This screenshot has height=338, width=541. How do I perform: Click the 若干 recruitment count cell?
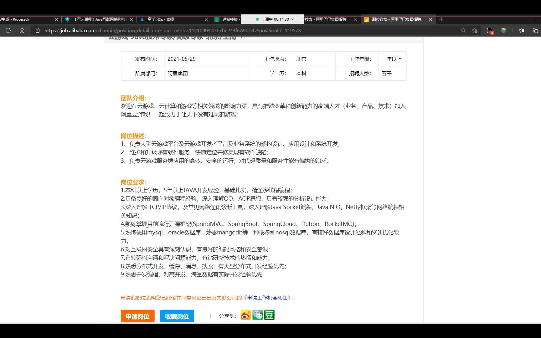click(392, 73)
